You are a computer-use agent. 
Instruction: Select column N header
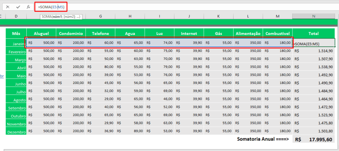314,16
